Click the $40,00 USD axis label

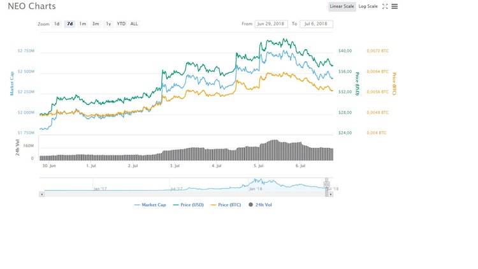pos(345,51)
